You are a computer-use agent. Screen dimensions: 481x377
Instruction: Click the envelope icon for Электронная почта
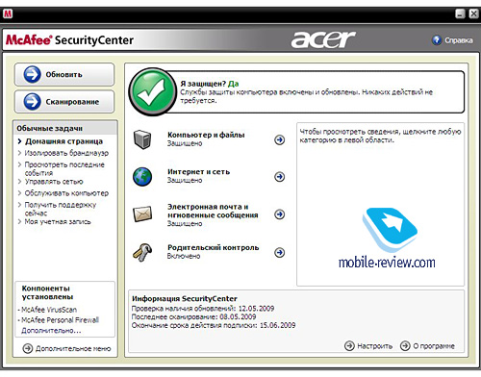coord(142,214)
